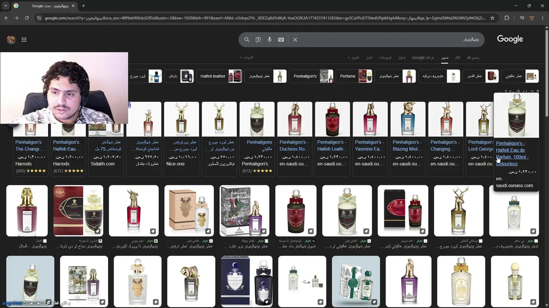Open a new browser tab
Screen dimensions: 549x308
pyautogui.click(x=83, y=6)
